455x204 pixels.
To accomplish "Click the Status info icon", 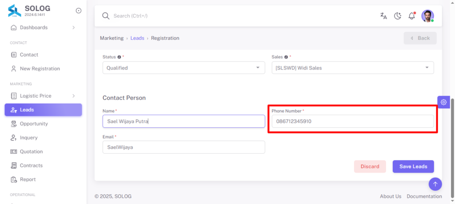I will [119, 57].
